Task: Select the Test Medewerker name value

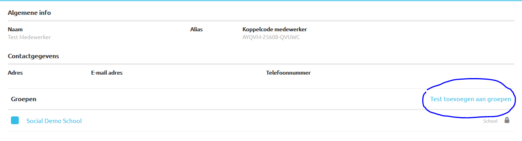Action: pyautogui.click(x=29, y=37)
